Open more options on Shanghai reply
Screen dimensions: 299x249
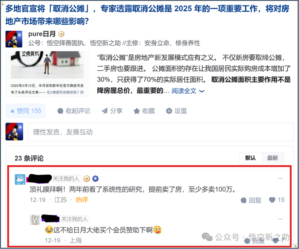coord(280,219)
